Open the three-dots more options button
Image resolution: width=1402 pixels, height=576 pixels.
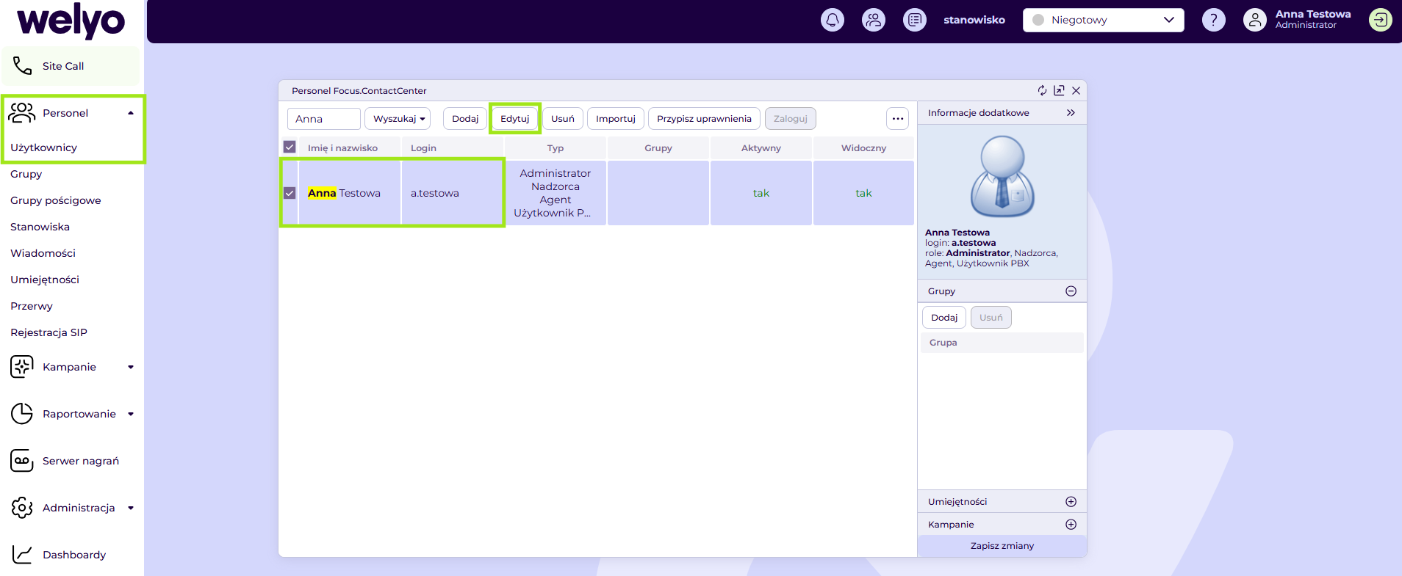click(898, 119)
